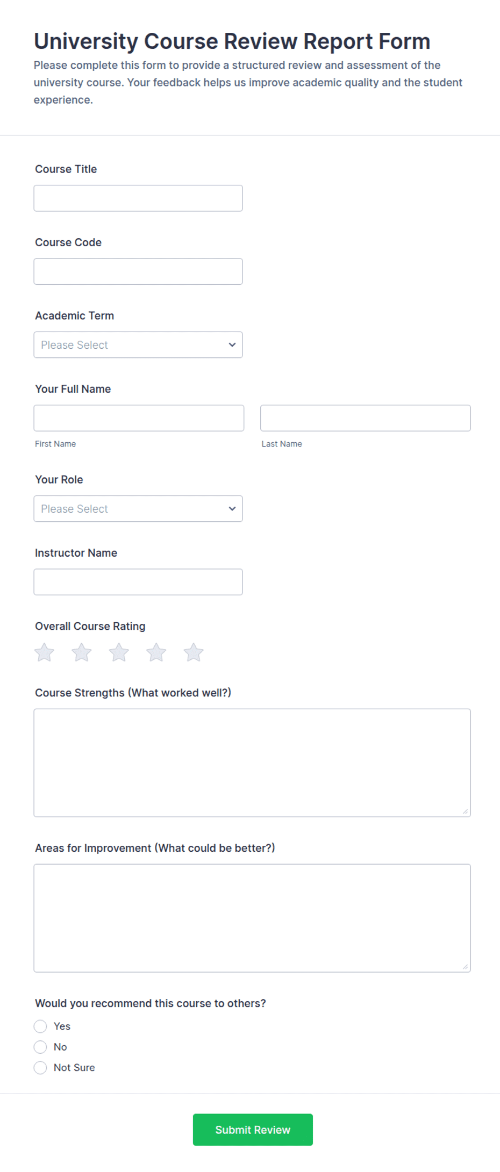Open the Academic Term select box

pos(138,345)
